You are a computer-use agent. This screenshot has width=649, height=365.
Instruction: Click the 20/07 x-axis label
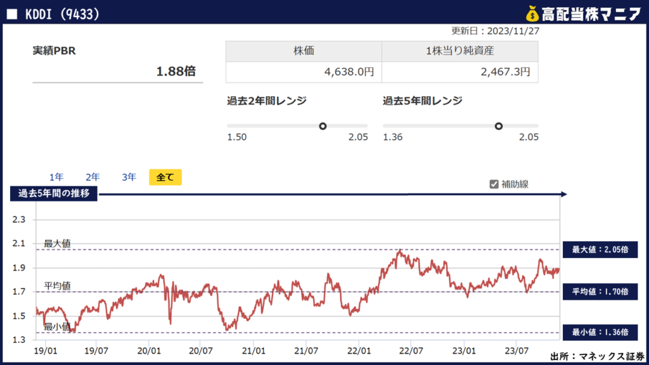coord(201,351)
